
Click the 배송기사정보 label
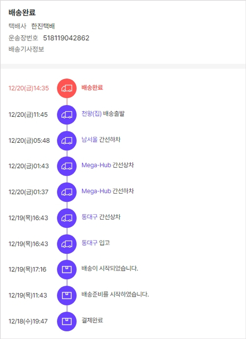(x=26, y=50)
